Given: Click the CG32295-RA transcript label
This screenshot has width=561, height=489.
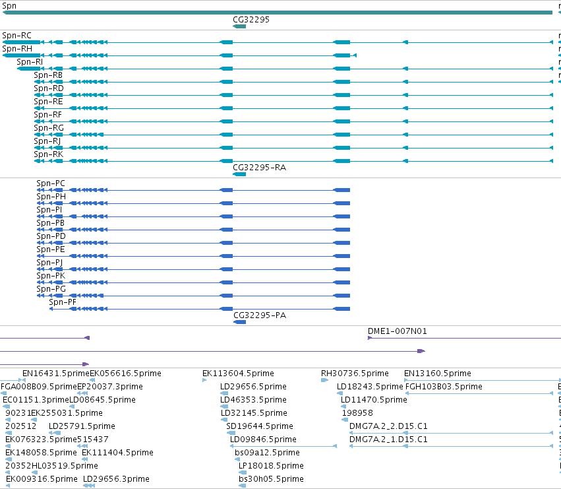Looking at the screenshot, I should 259,168.
